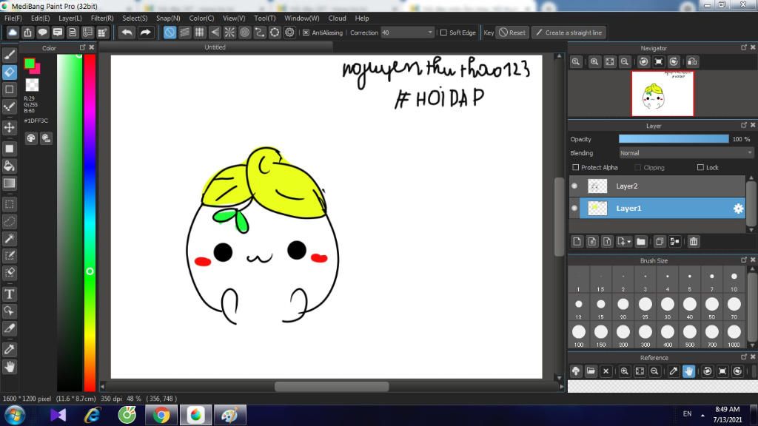Open Layer menu
The width and height of the screenshot is (758, 426).
pos(70,18)
